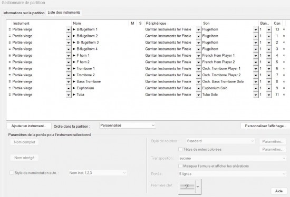Delete B♭ flugelhorn 4 using its × icon

[x=284, y=49]
